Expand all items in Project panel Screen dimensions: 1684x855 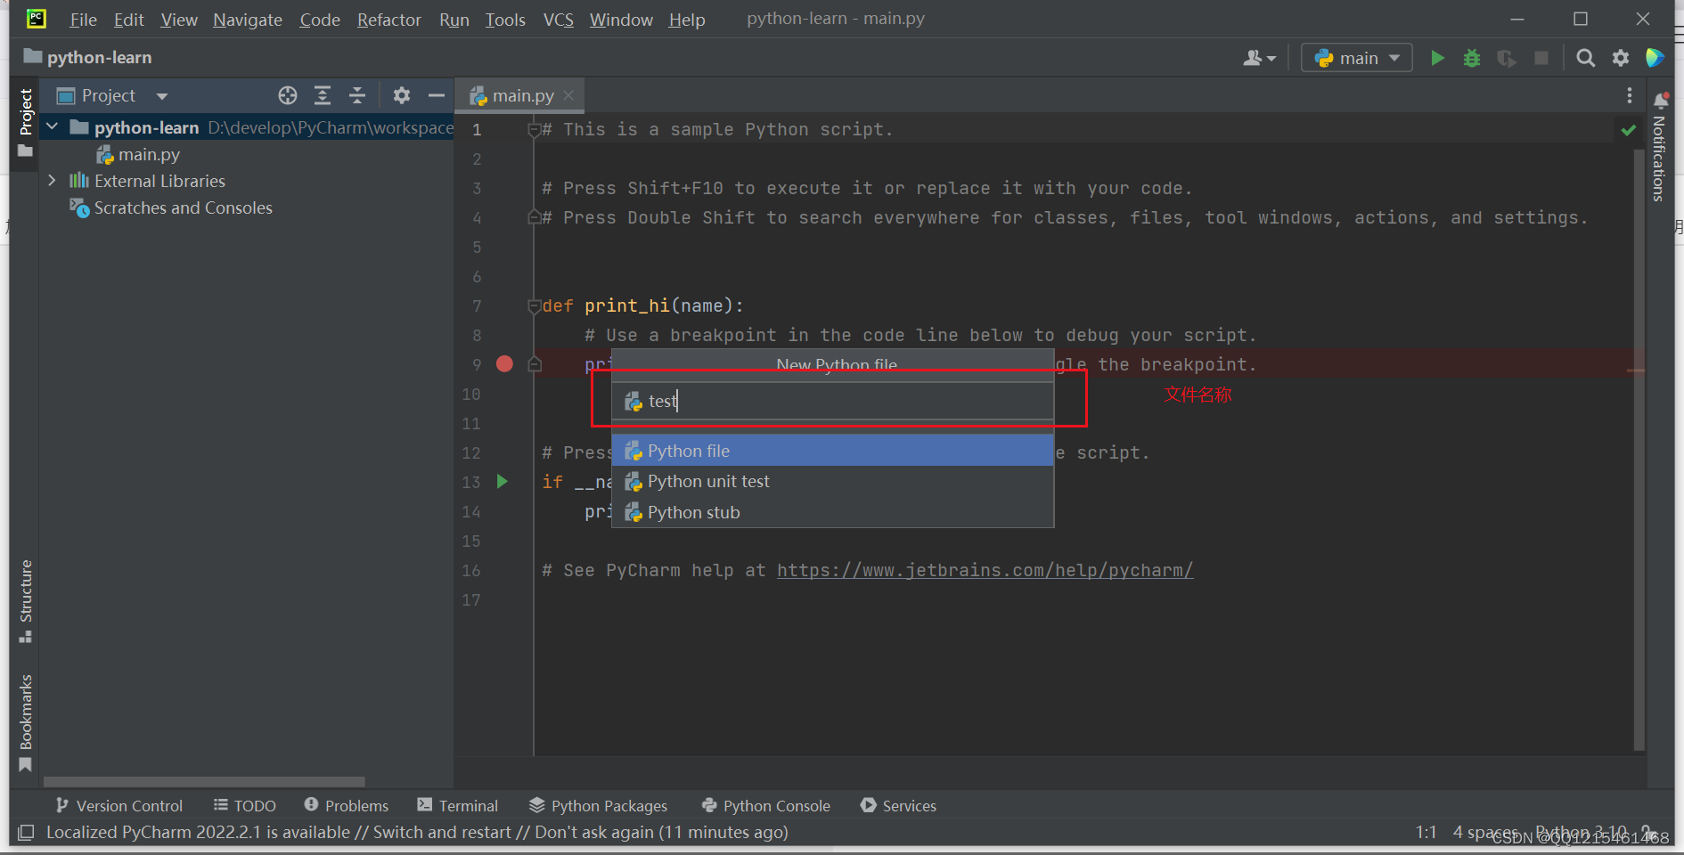[x=323, y=95]
